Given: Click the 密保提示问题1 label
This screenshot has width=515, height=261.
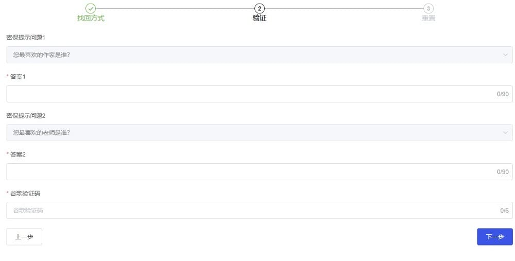Looking at the screenshot, I should tap(26, 38).
